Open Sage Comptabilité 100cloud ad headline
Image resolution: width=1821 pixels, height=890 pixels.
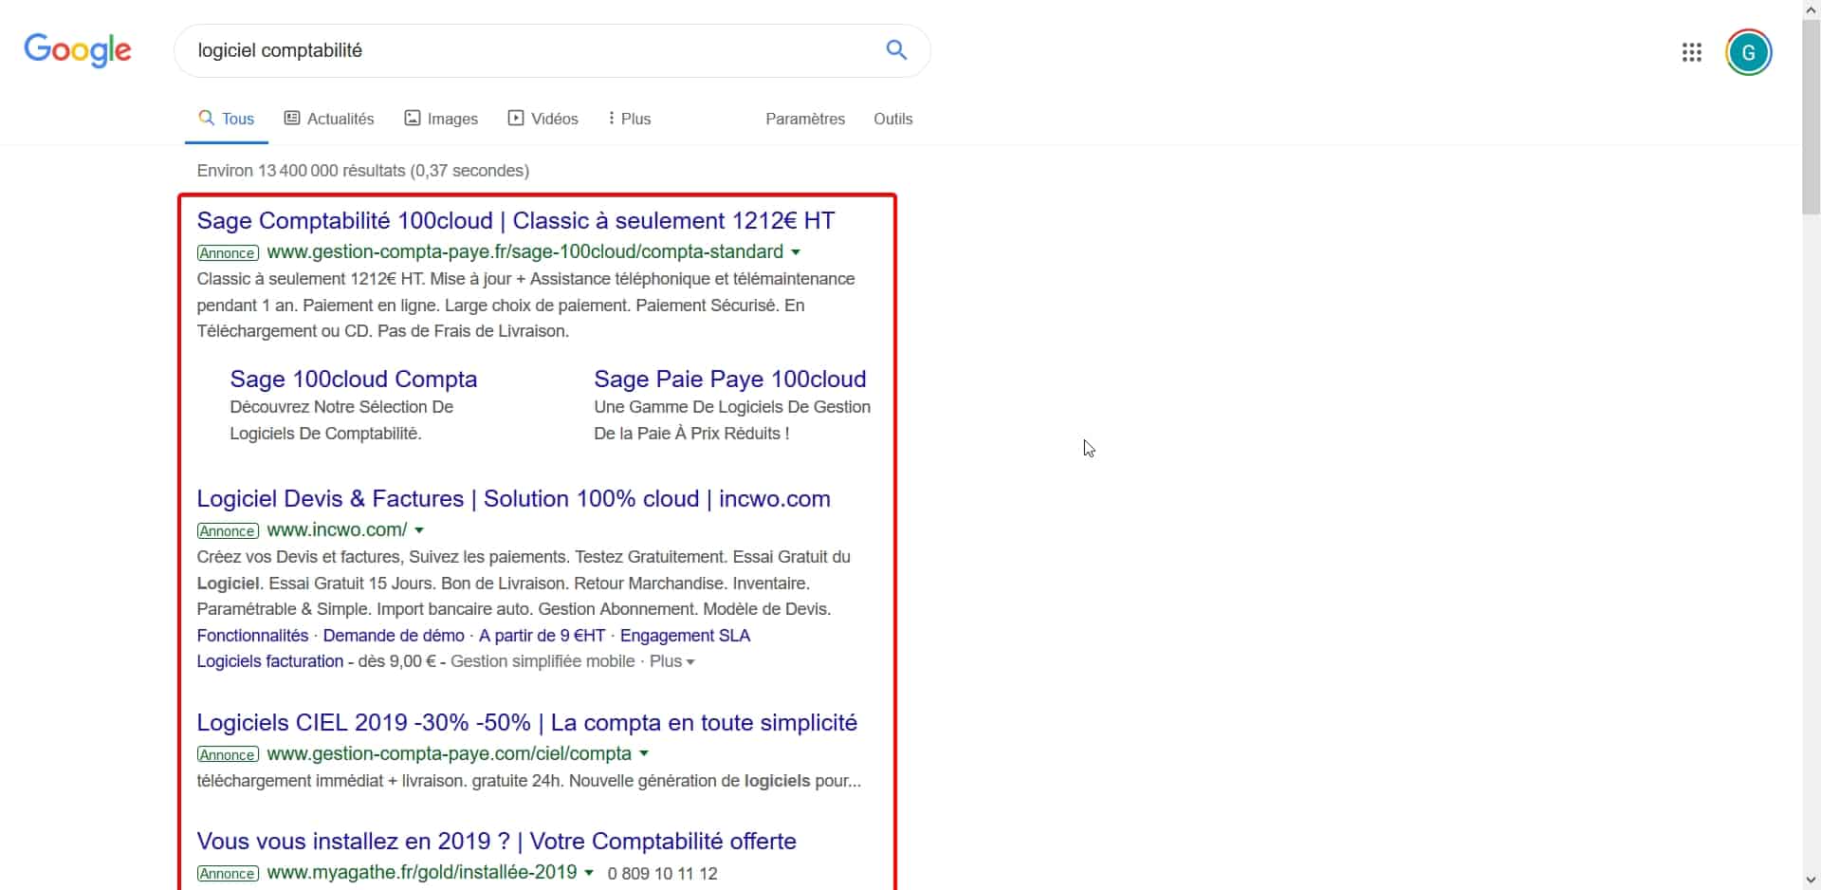coord(515,221)
